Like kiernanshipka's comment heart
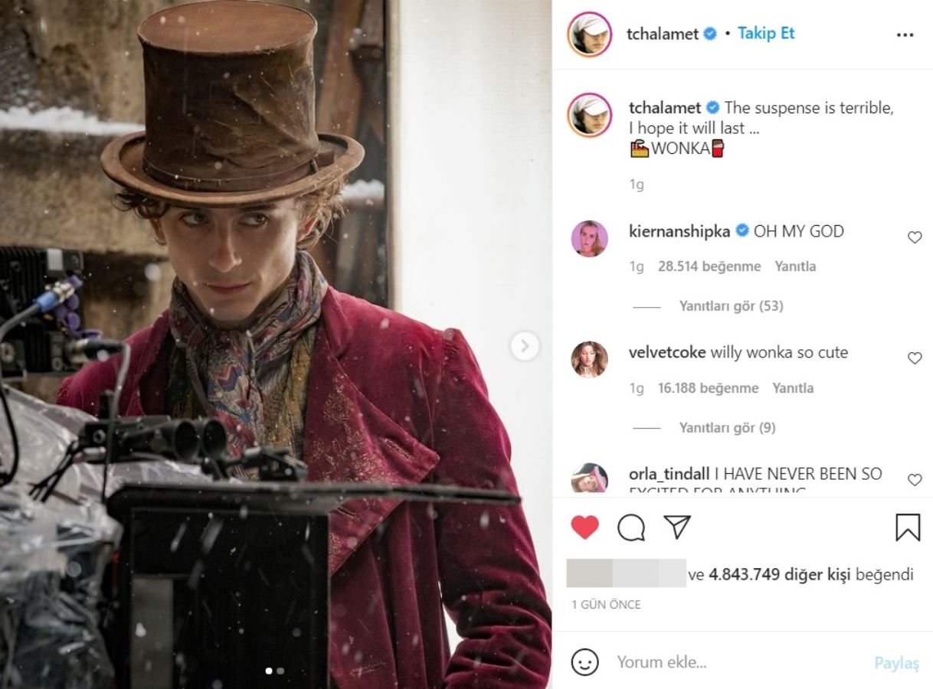 (x=915, y=237)
